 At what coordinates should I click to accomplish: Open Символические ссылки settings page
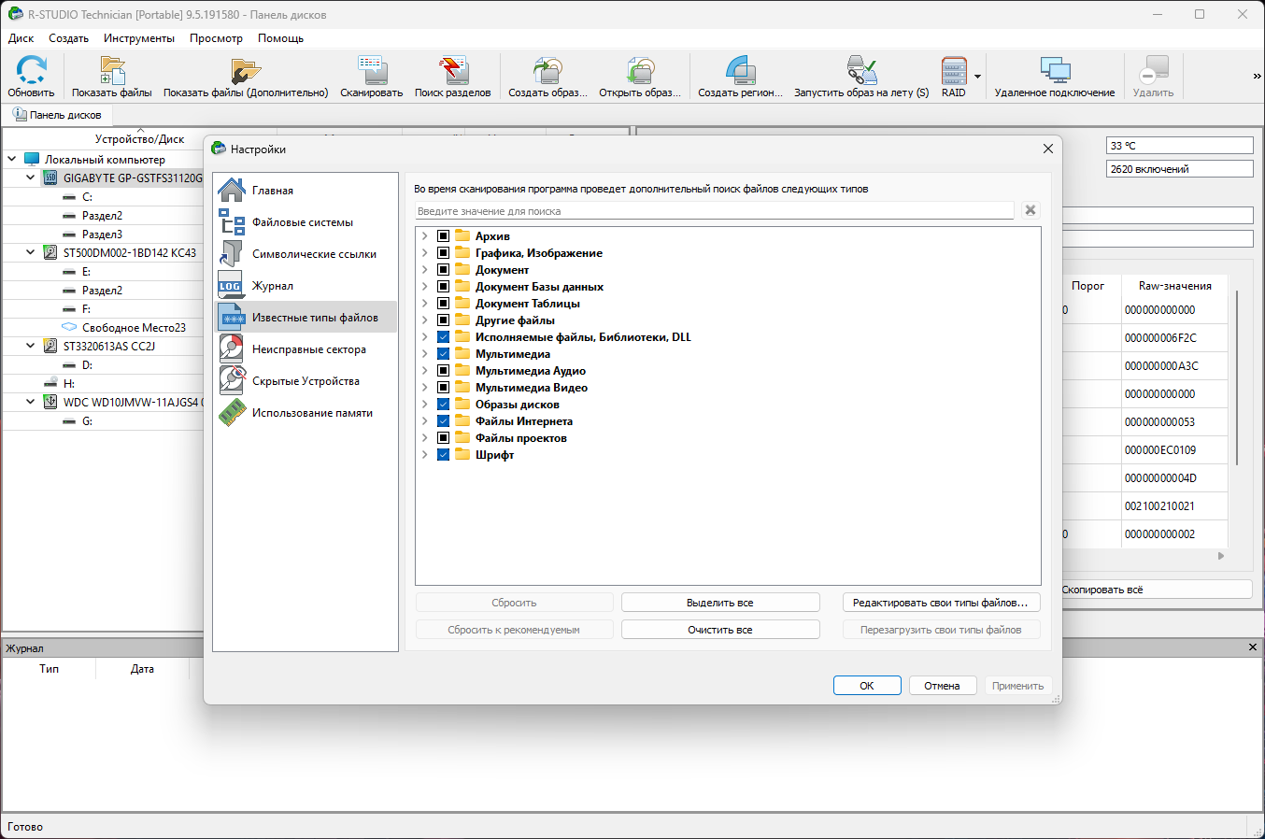pos(305,254)
